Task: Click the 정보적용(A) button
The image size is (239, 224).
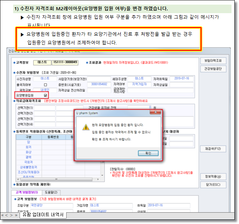Action: click(213, 177)
